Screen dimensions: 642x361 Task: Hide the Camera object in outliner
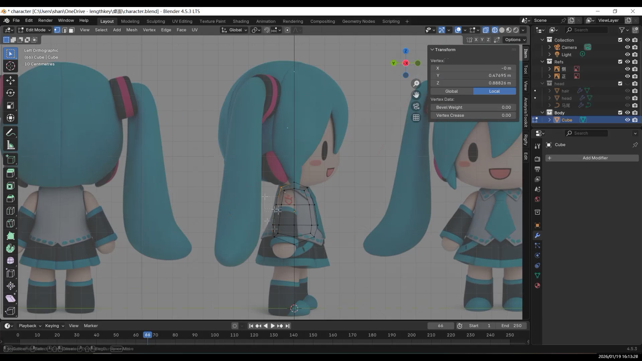627,47
